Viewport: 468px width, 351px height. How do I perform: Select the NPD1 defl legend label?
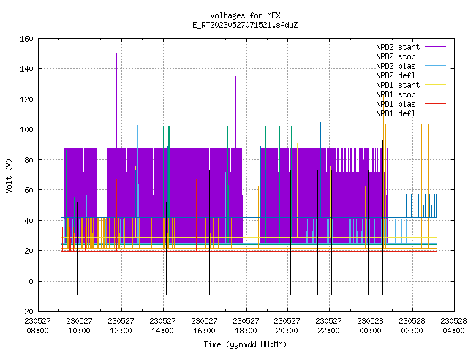[x=396, y=114]
